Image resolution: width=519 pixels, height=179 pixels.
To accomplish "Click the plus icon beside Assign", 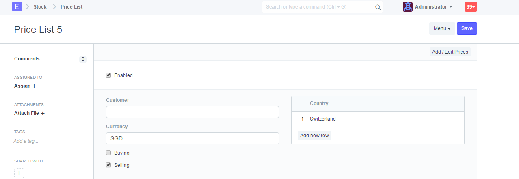I will pos(34,86).
